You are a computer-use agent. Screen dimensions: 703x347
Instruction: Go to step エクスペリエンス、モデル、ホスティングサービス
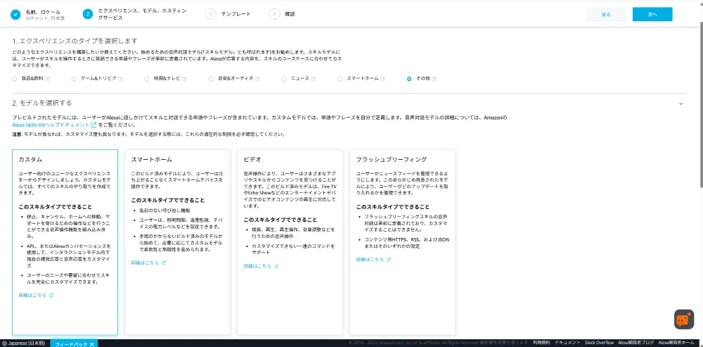click(143, 14)
